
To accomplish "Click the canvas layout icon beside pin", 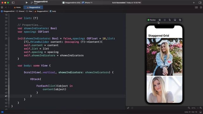I will point(132,108).
